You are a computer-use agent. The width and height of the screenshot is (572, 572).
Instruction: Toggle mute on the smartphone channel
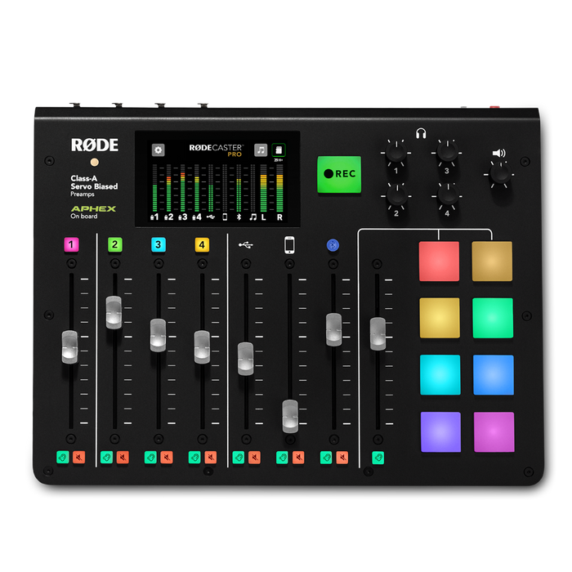(298, 458)
